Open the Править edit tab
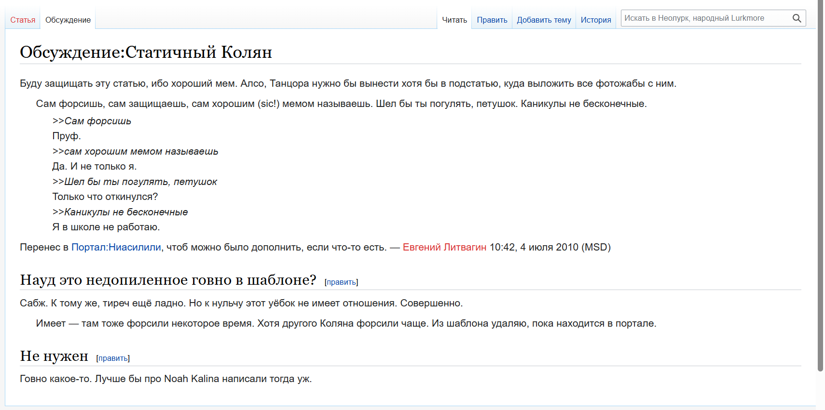 pyautogui.click(x=492, y=20)
